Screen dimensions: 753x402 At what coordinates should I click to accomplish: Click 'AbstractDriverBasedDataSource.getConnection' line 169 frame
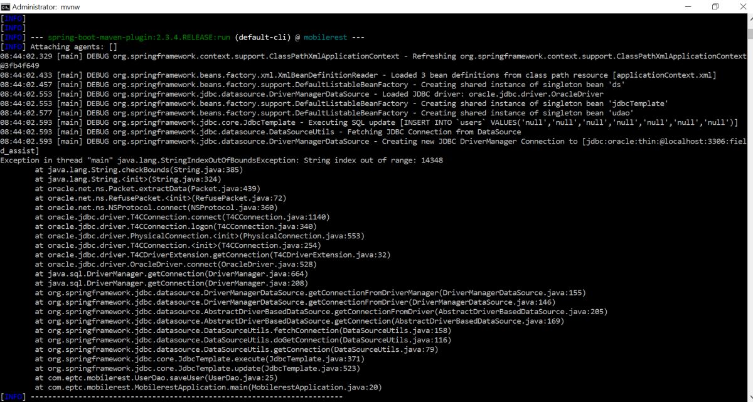(299, 320)
